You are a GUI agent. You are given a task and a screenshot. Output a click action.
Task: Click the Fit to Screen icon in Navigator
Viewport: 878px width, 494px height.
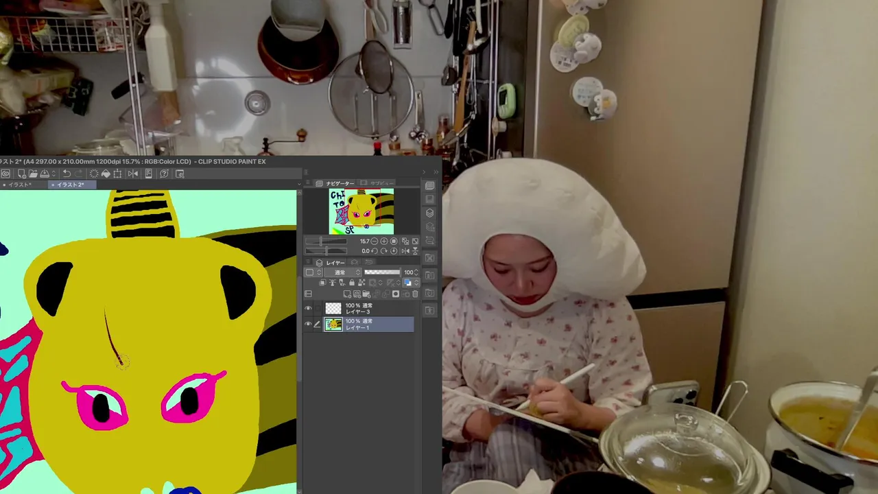415,241
